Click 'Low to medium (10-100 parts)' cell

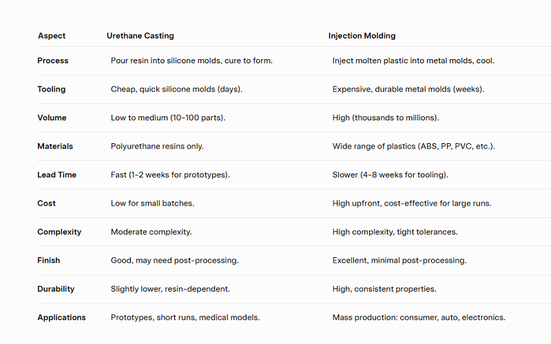coord(168,118)
